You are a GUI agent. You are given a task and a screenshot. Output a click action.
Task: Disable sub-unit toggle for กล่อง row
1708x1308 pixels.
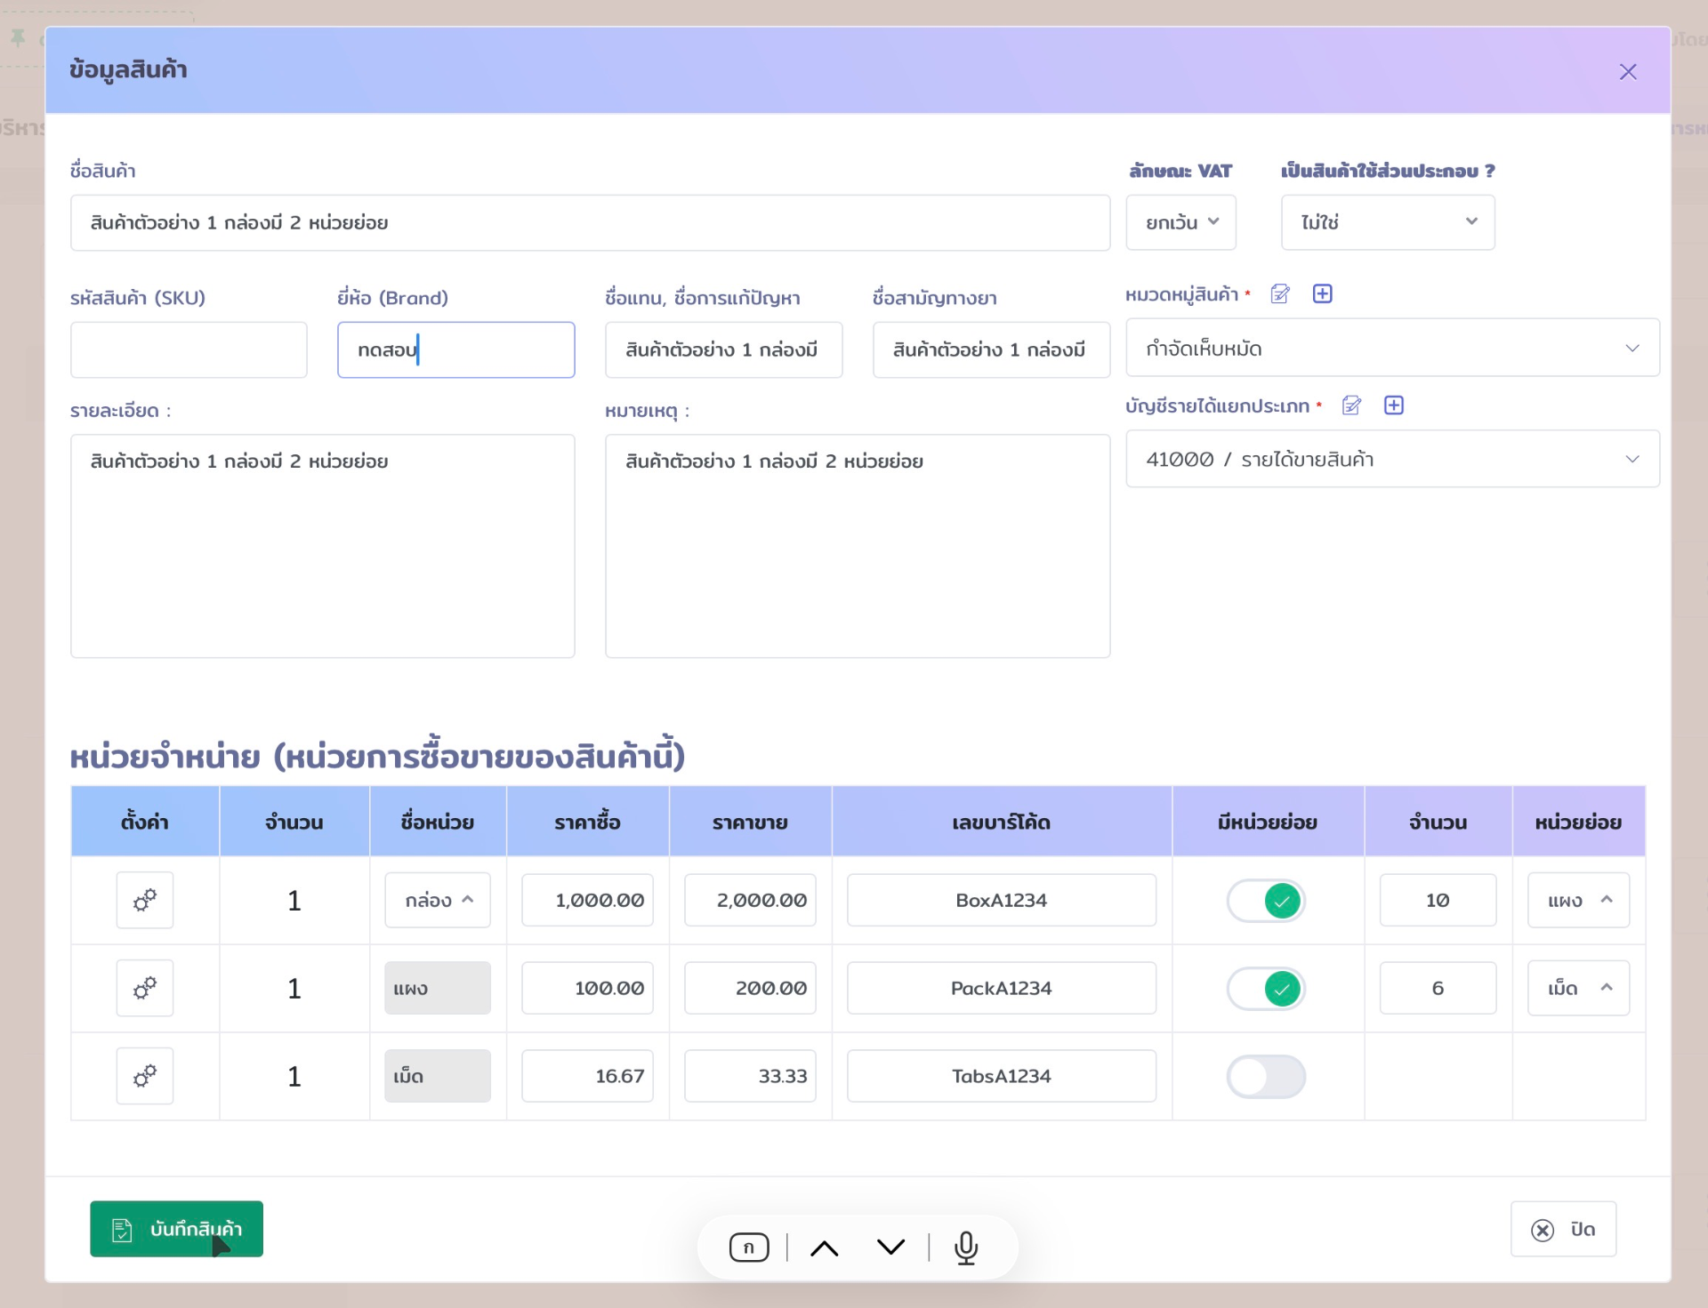point(1265,901)
